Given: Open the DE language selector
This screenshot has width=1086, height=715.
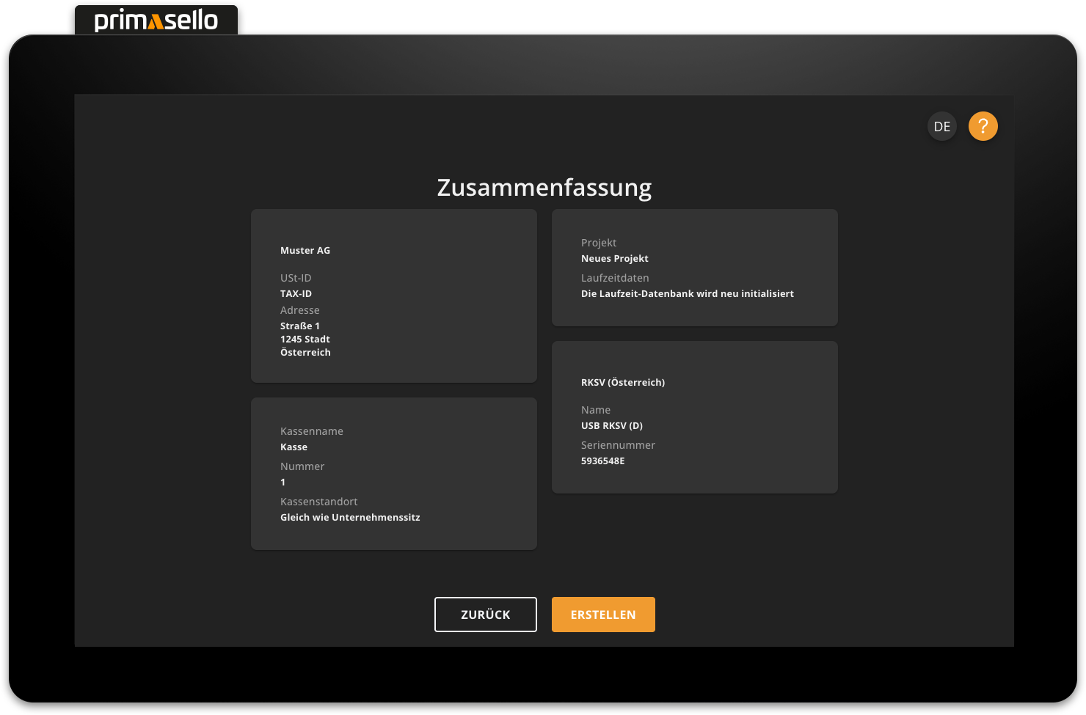Looking at the screenshot, I should (x=941, y=126).
